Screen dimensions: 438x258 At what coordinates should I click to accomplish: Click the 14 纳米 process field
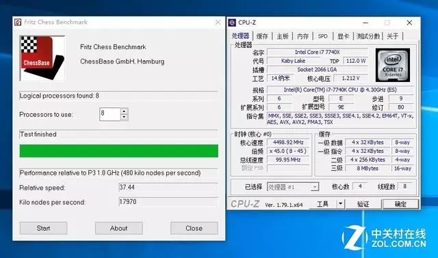[281, 78]
